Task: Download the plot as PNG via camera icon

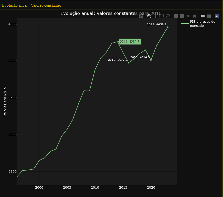Action: [141, 16]
